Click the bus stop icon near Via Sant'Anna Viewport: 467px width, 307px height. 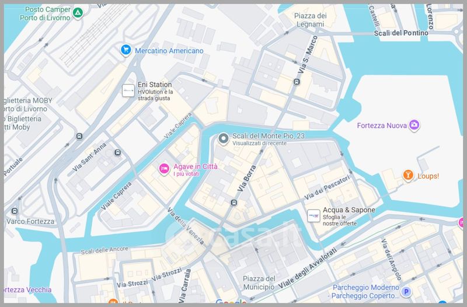(118, 153)
